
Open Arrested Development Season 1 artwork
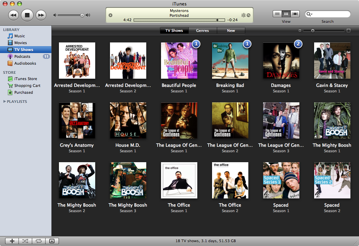click(x=77, y=61)
